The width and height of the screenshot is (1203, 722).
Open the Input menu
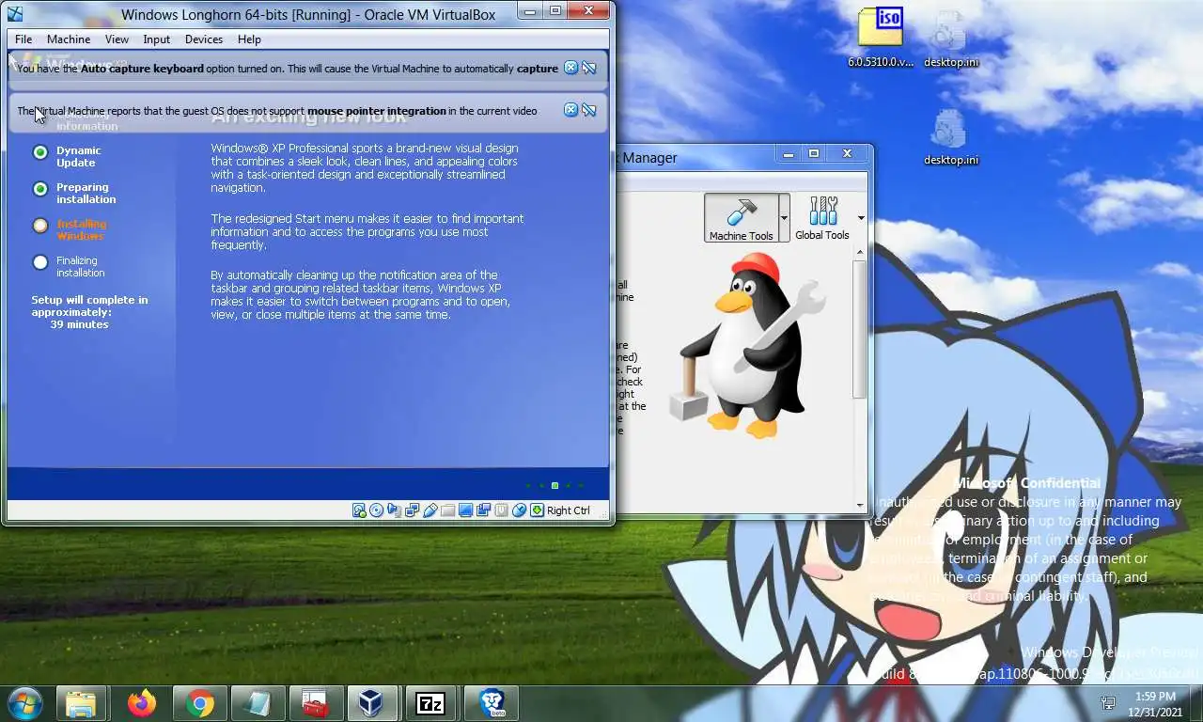click(x=157, y=39)
